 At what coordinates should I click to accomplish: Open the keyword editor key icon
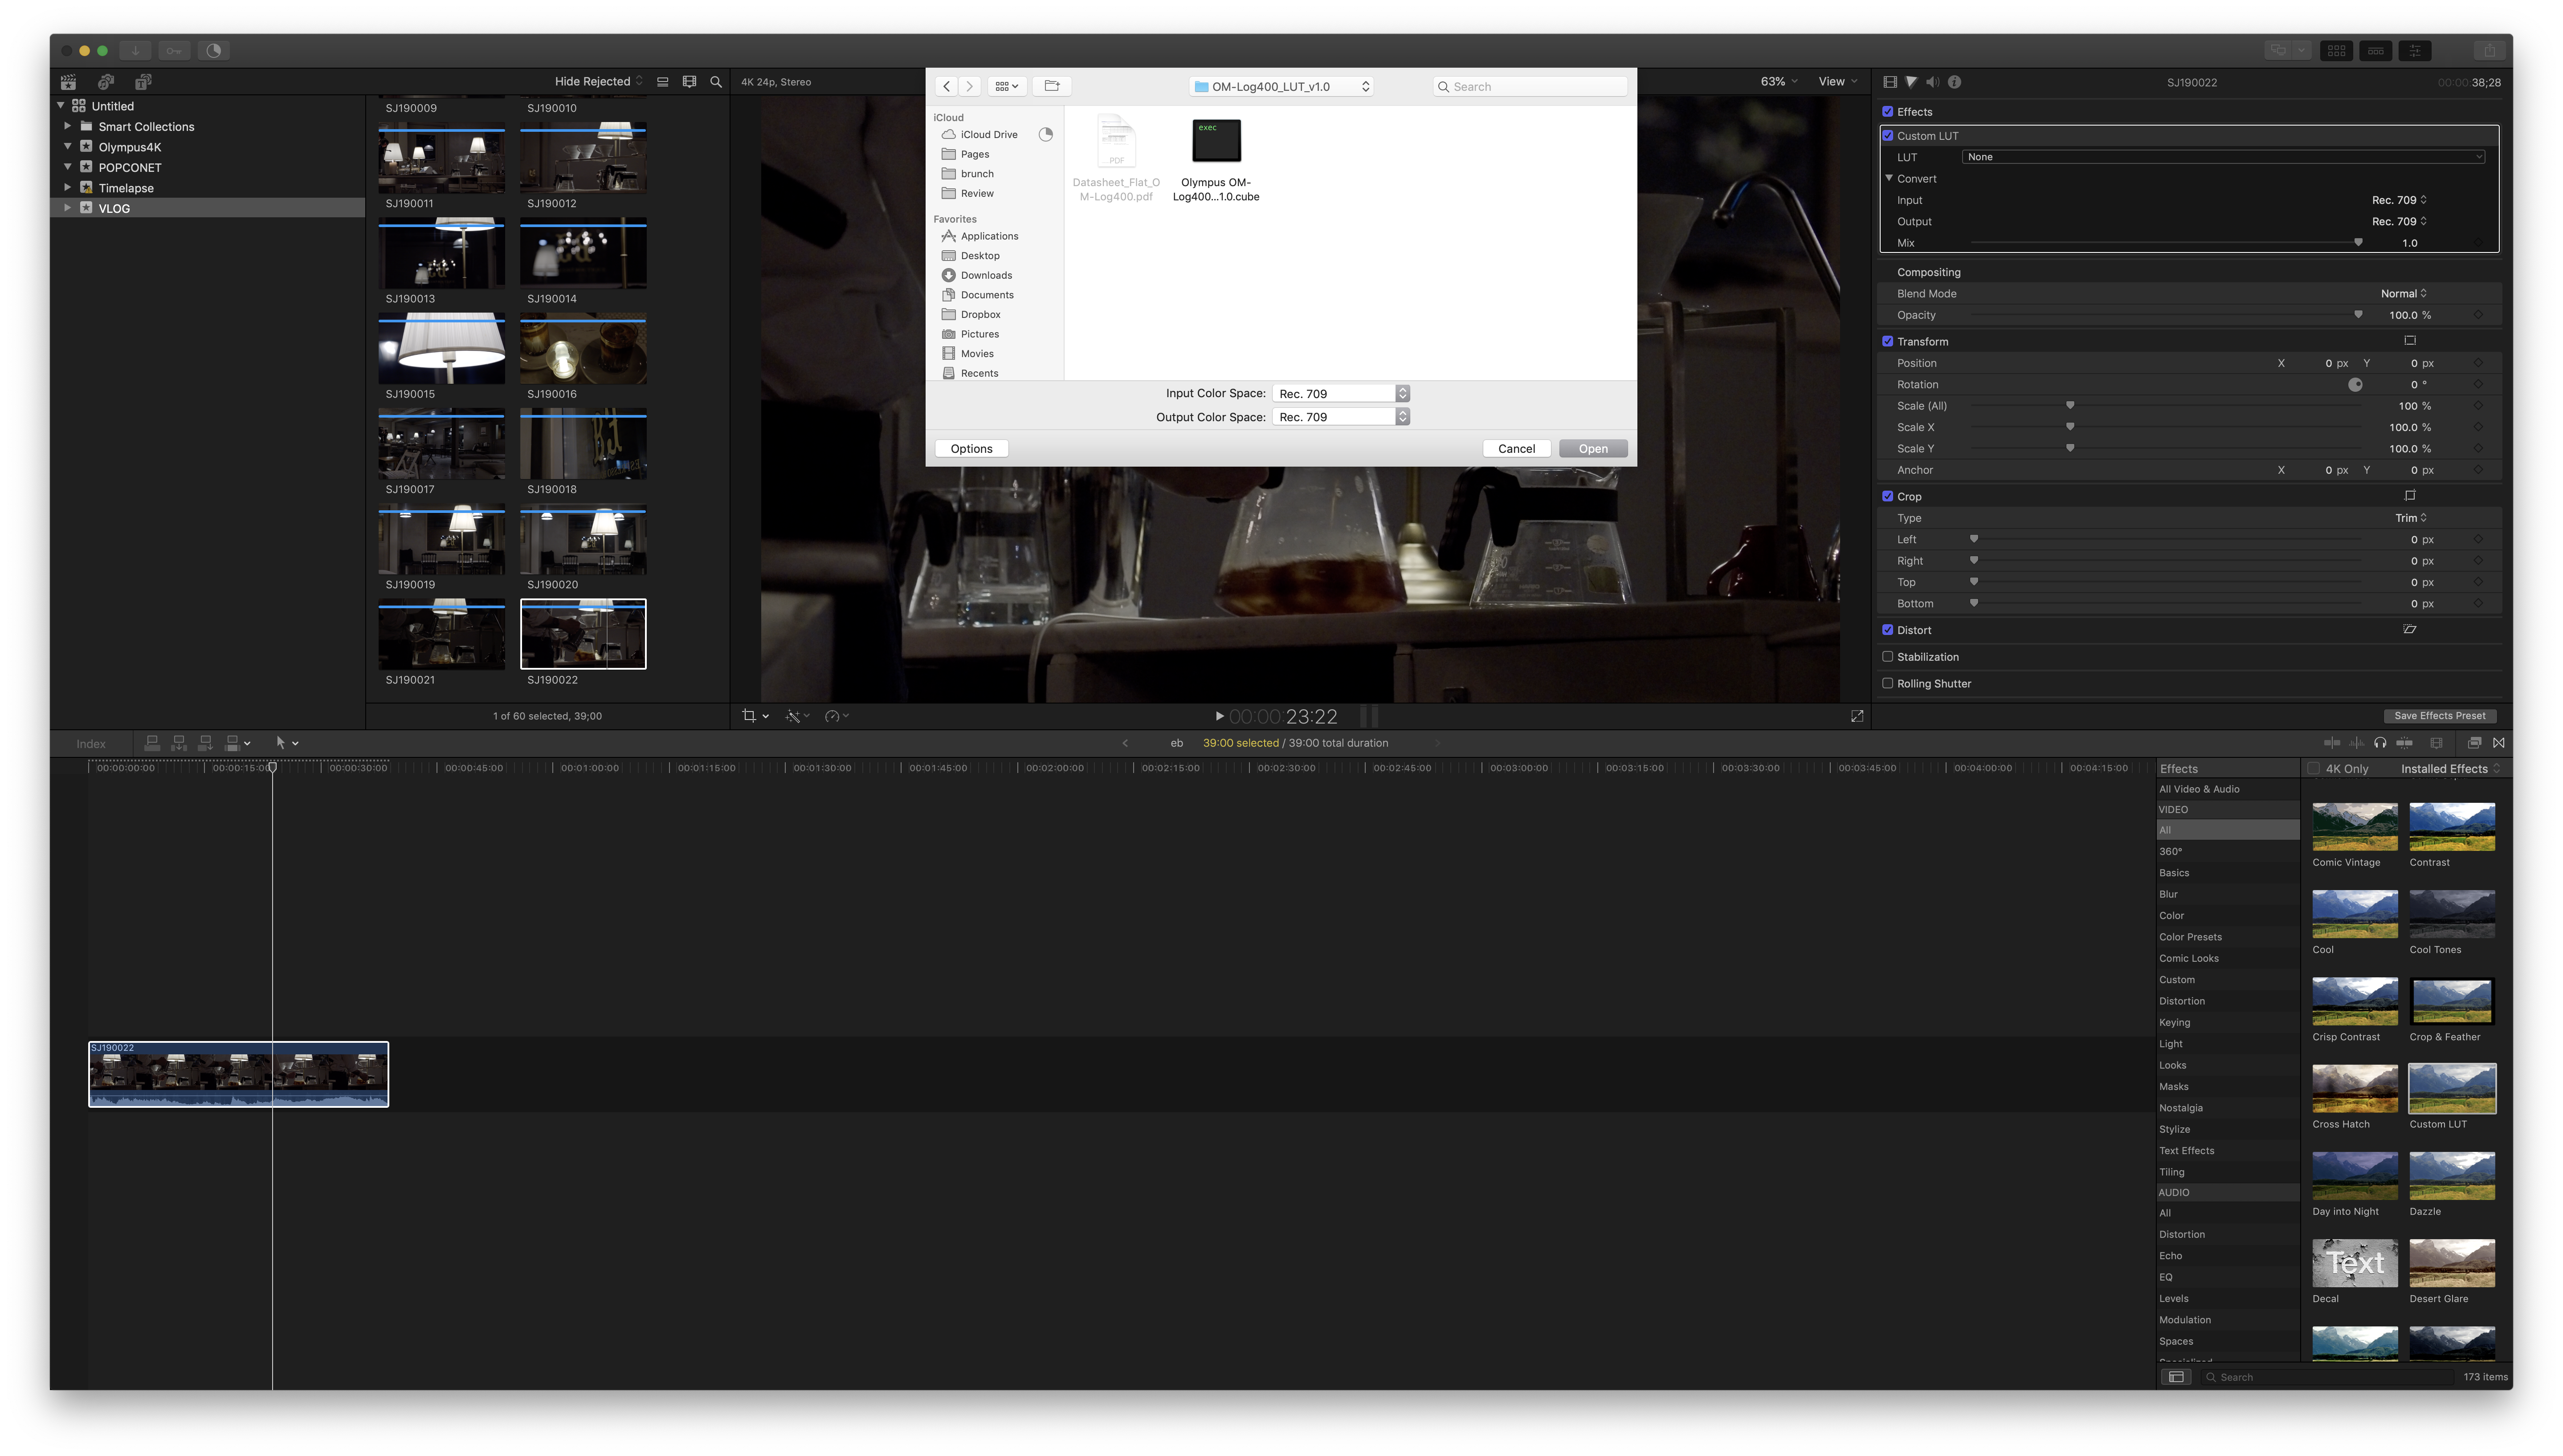click(x=174, y=50)
